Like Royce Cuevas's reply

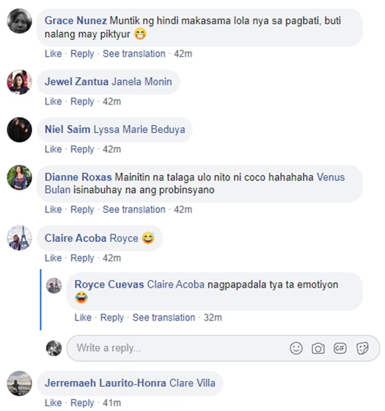pos(83,317)
